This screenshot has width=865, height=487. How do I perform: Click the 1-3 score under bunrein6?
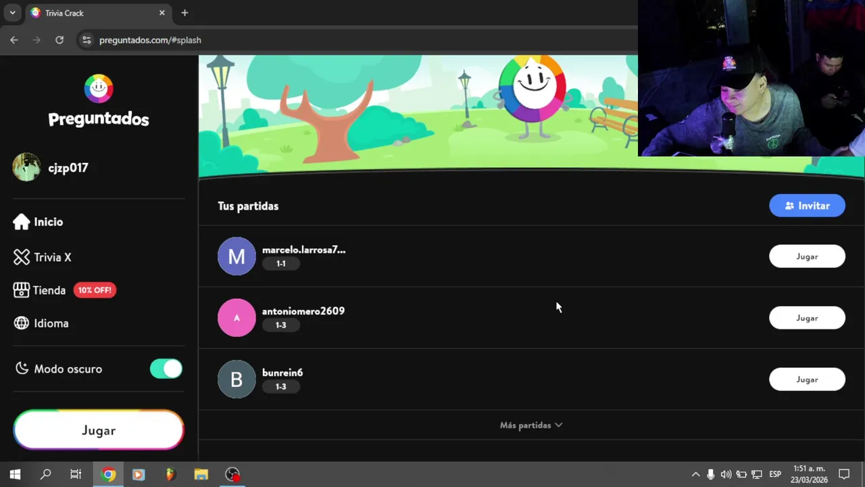click(x=280, y=387)
